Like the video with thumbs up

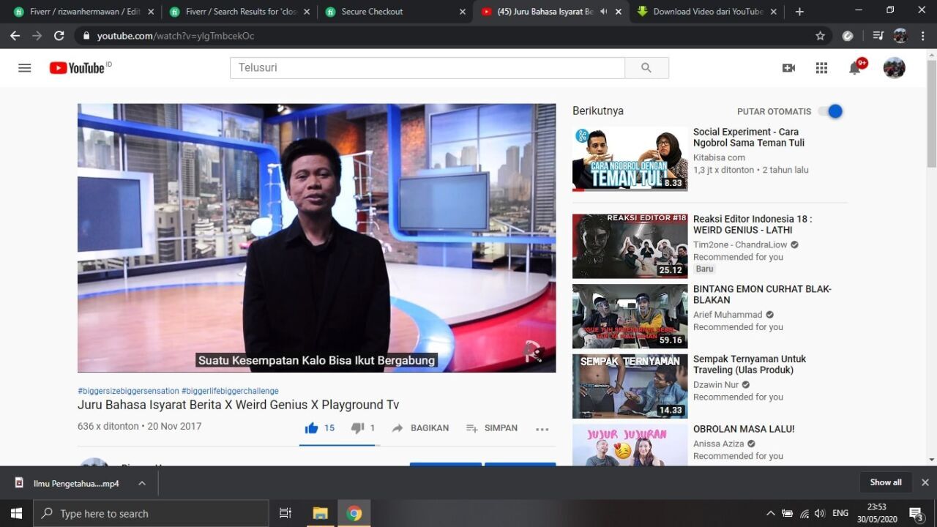pyautogui.click(x=312, y=428)
